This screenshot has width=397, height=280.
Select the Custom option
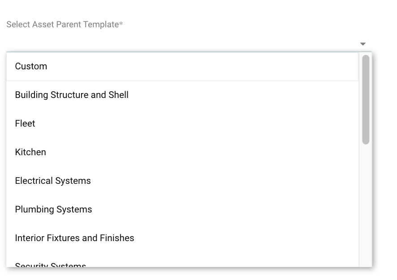pos(31,66)
